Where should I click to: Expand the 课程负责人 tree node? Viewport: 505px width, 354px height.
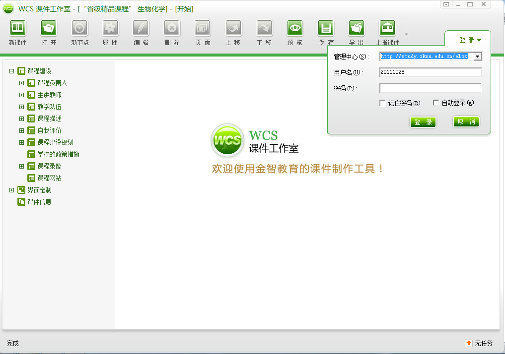pyautogui.click(x=22, y=83)
